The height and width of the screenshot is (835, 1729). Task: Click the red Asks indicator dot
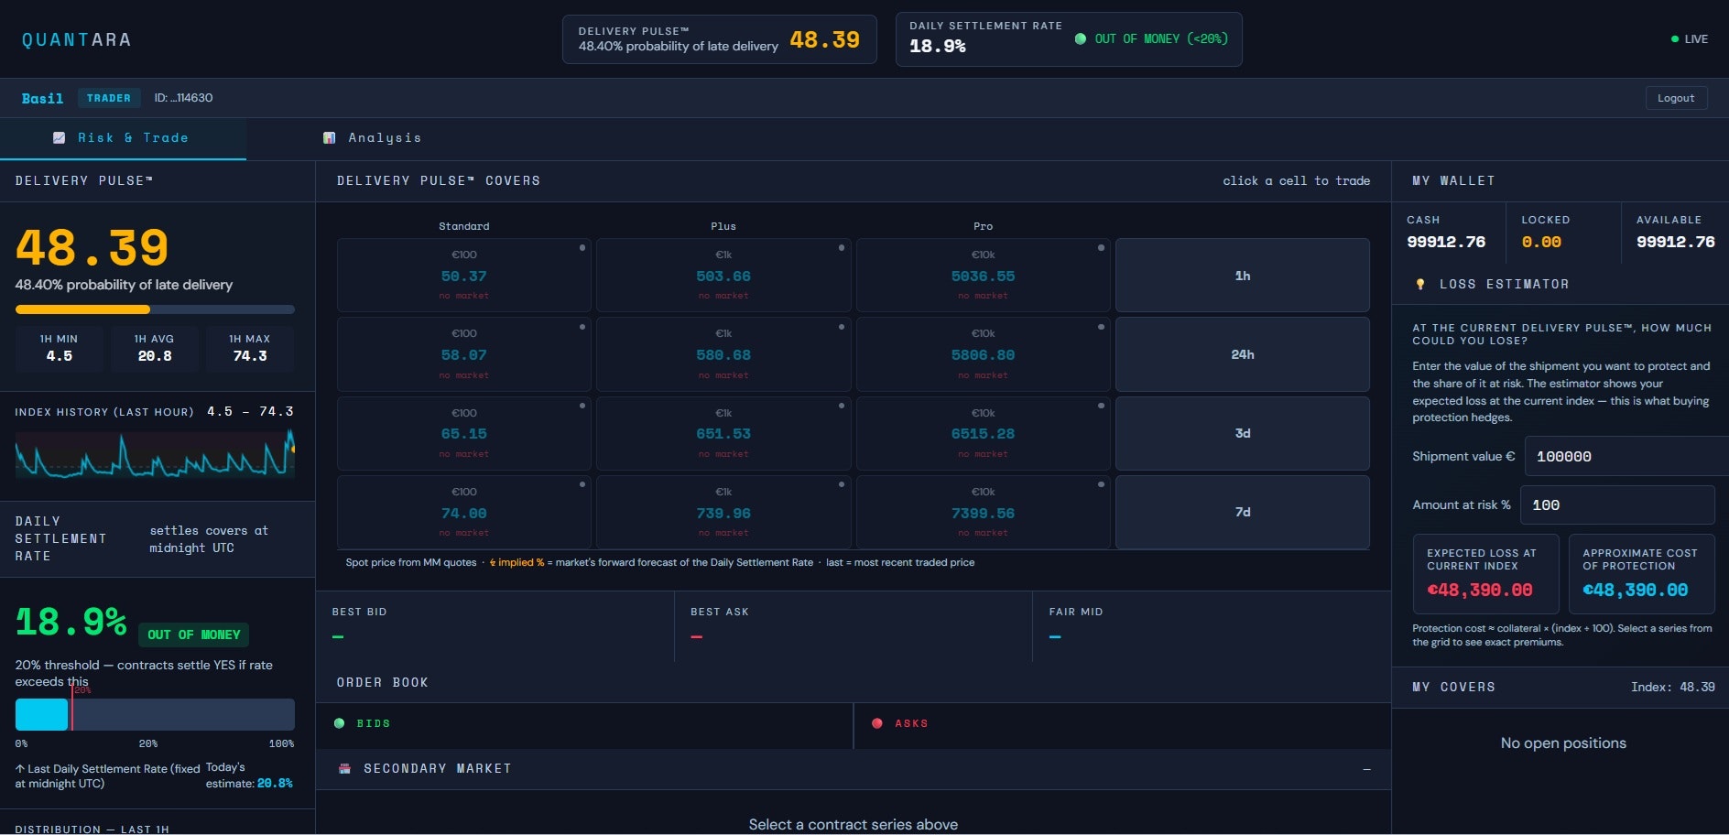(x=877, y=723)
